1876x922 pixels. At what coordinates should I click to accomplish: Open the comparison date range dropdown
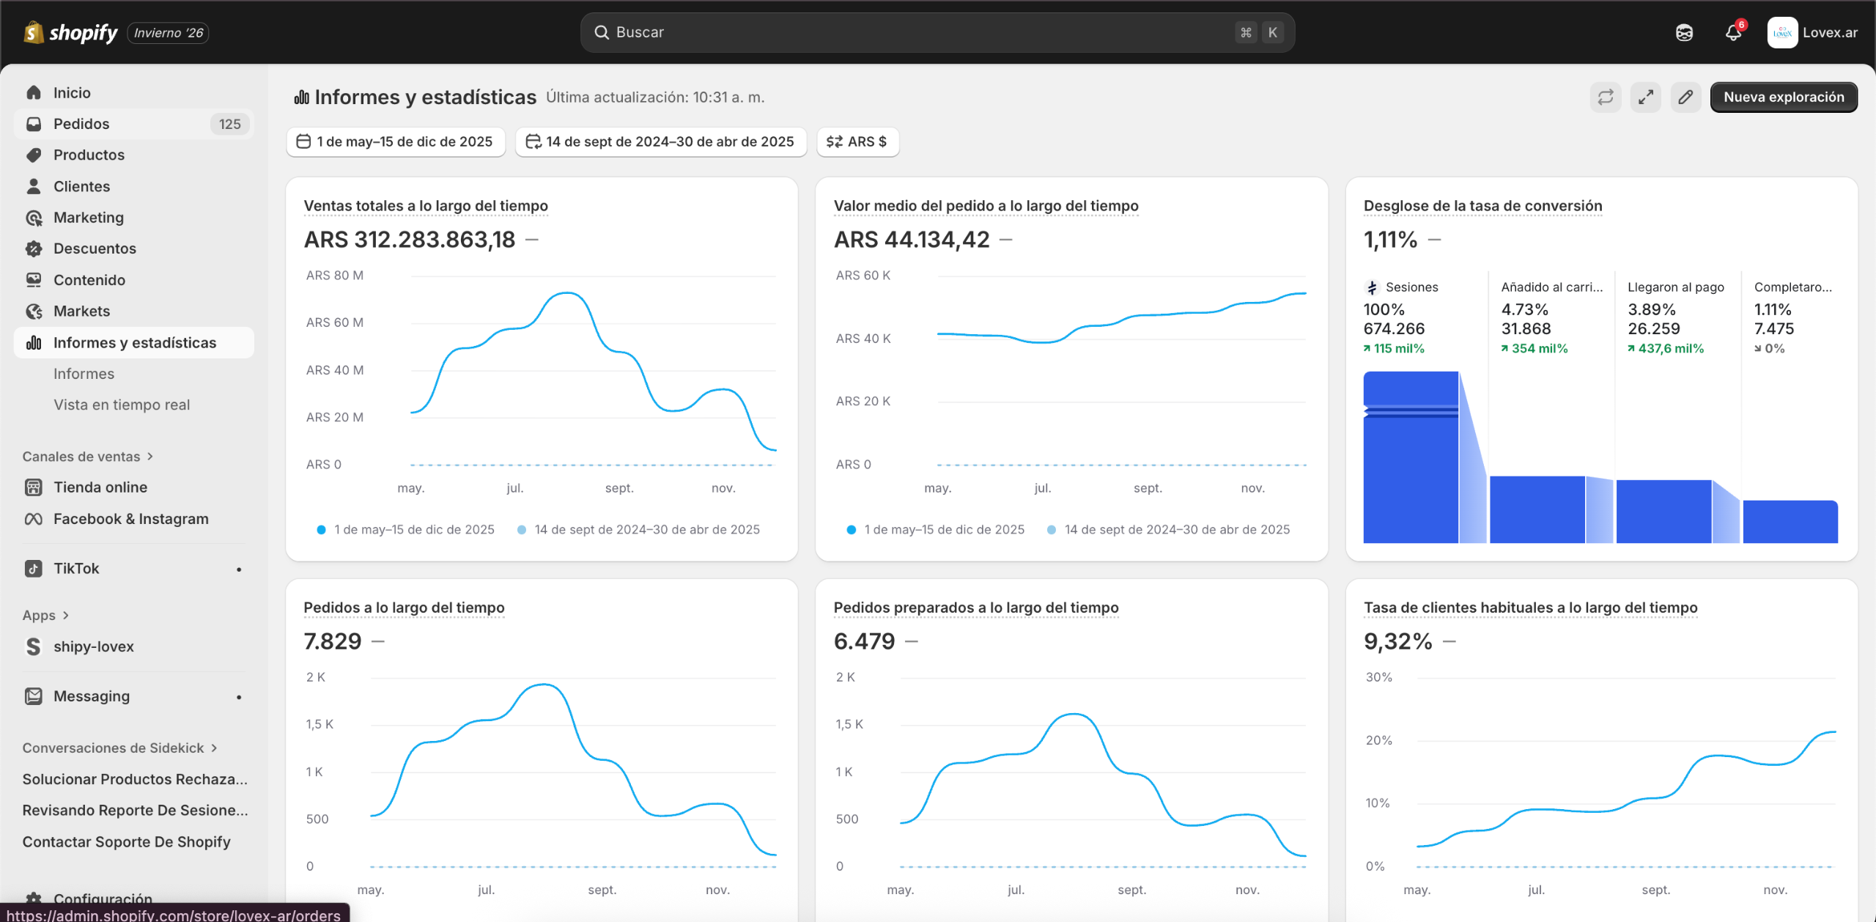click(x=660, y=141)
